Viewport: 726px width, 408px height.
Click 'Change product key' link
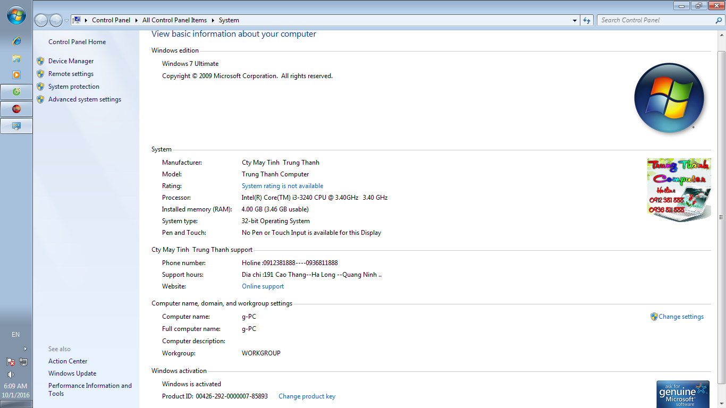[307, 396]
